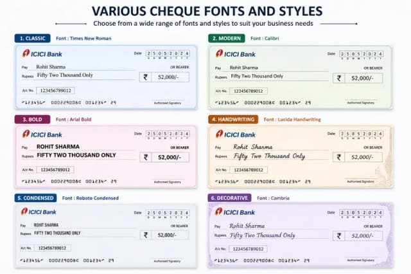This screenshot has height=274, width=411.
Task: Click 'Authorised Signatory' on Decorative cheque
Action: (x=361, y=260)
